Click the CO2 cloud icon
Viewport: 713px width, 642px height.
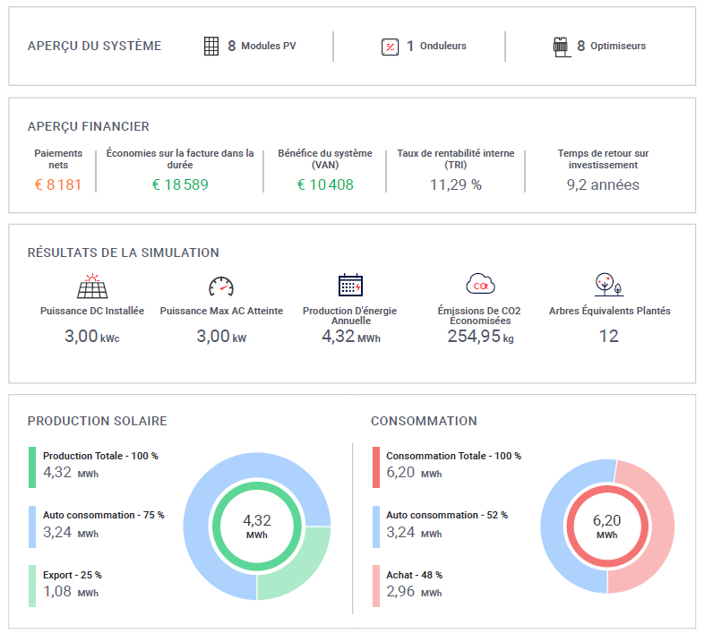coord(480,285)
